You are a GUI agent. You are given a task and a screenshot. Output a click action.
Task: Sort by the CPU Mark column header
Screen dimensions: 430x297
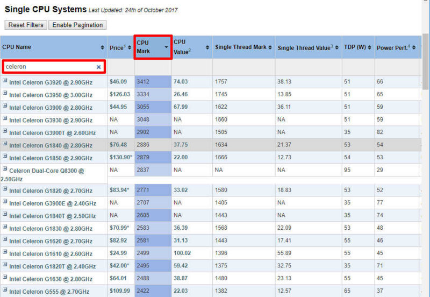153,47
